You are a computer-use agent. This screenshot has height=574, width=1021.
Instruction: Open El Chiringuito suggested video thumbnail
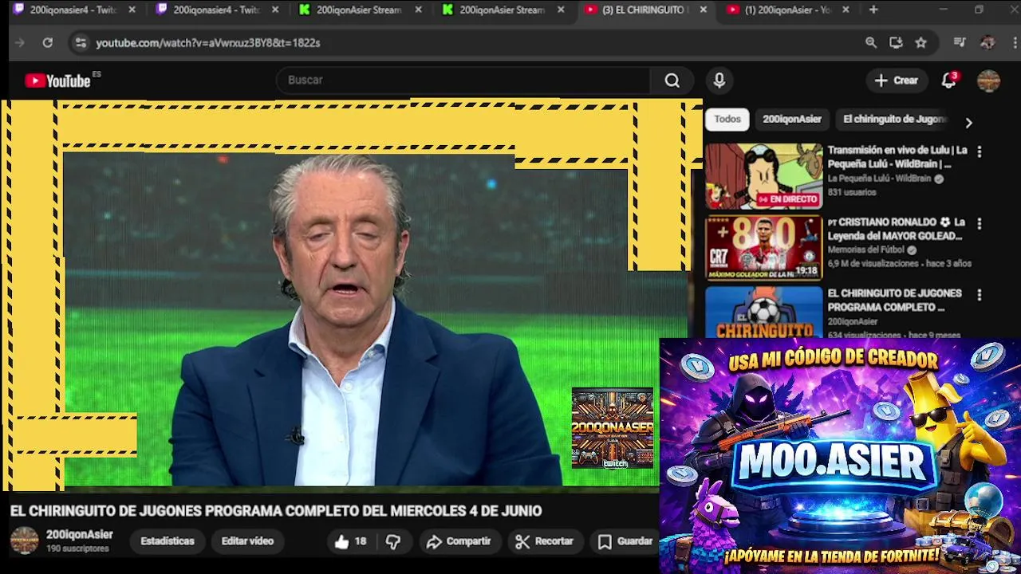pyautogui.click(x=763, y=313)
